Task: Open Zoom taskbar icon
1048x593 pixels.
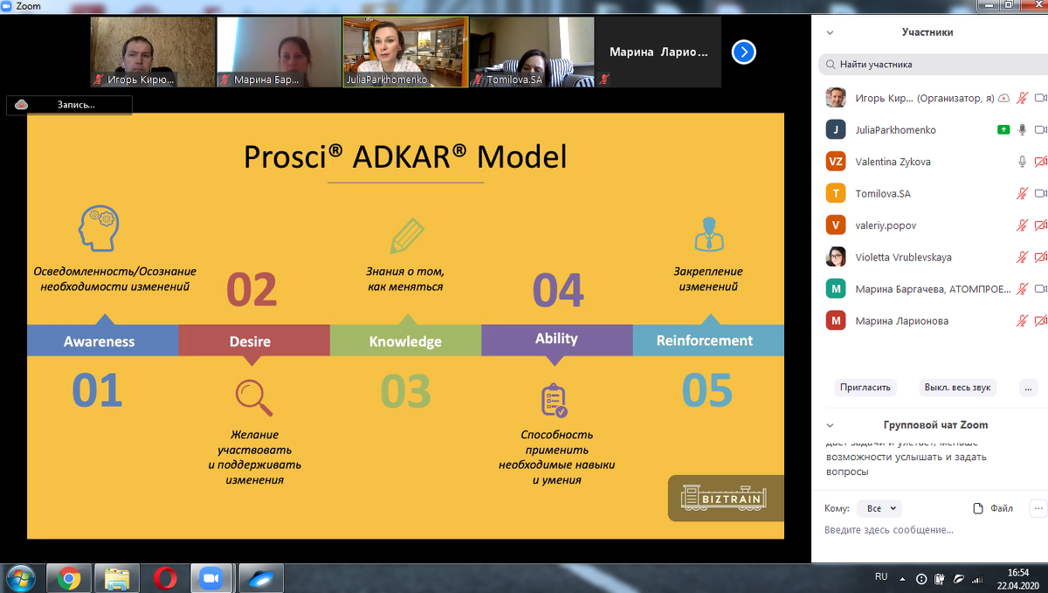Action: click(x=210, y=578)
